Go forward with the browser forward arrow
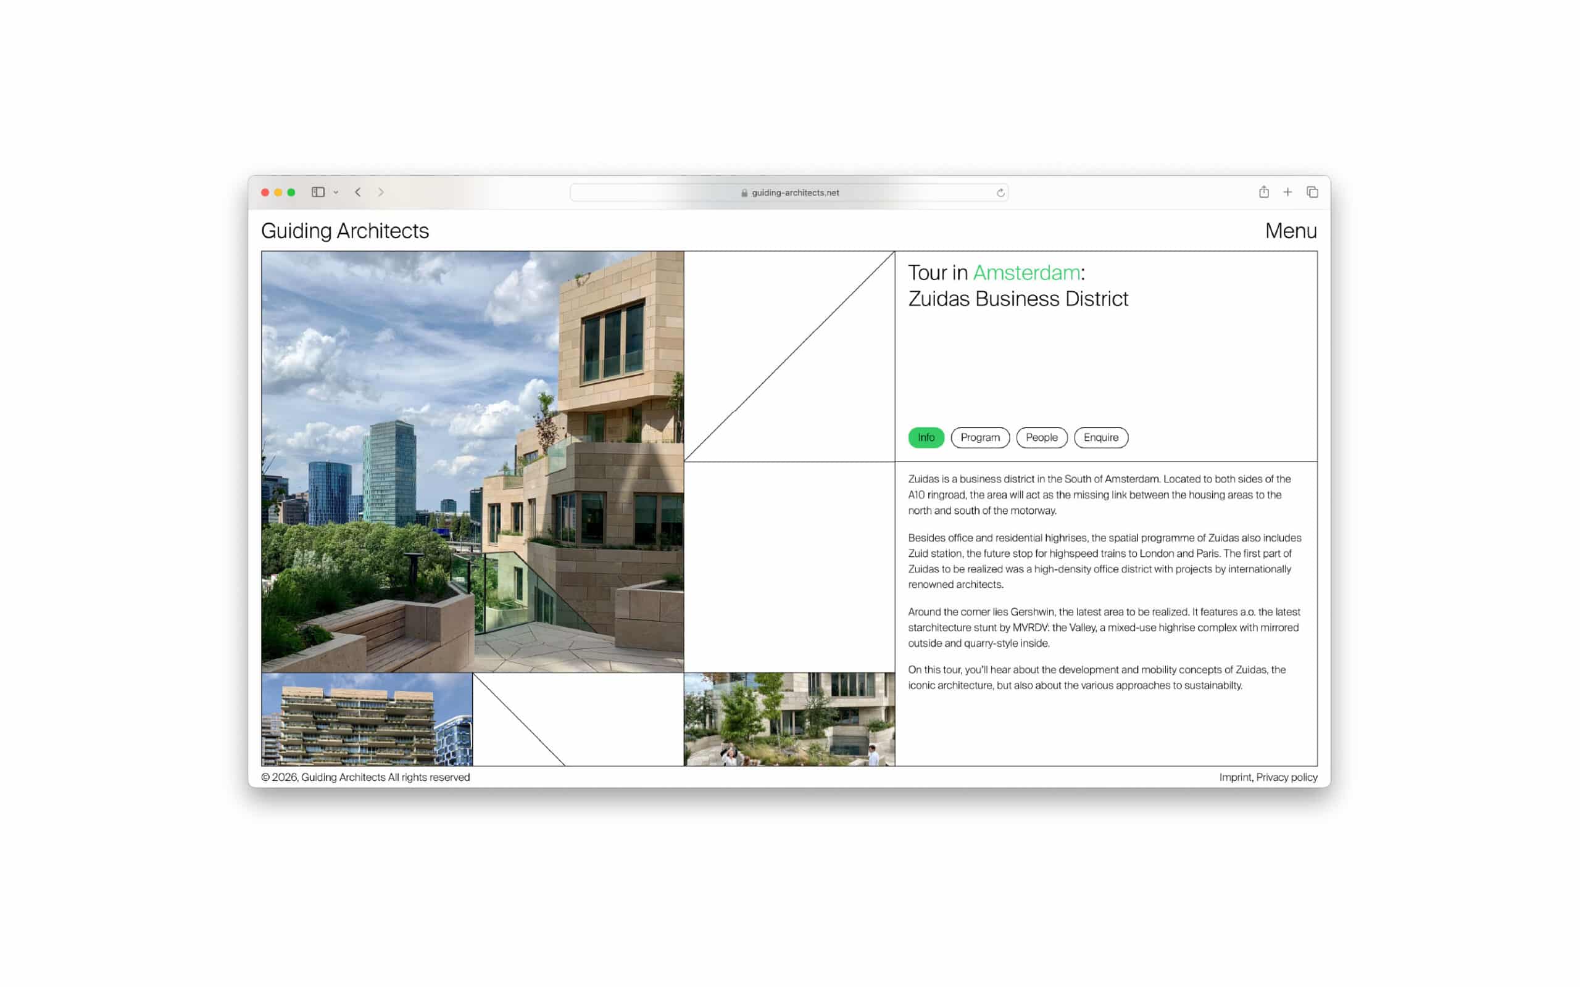The width and height of the screenshot is (1580, 987). (x=381, y=192)
